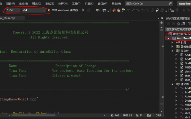Click the white circle breakpoint-style toolbar icon
The height and width of the screenshot is (119, 191).
click(x=157, y=10)
